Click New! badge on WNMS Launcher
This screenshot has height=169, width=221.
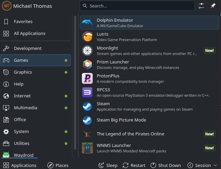click(209, 148)
